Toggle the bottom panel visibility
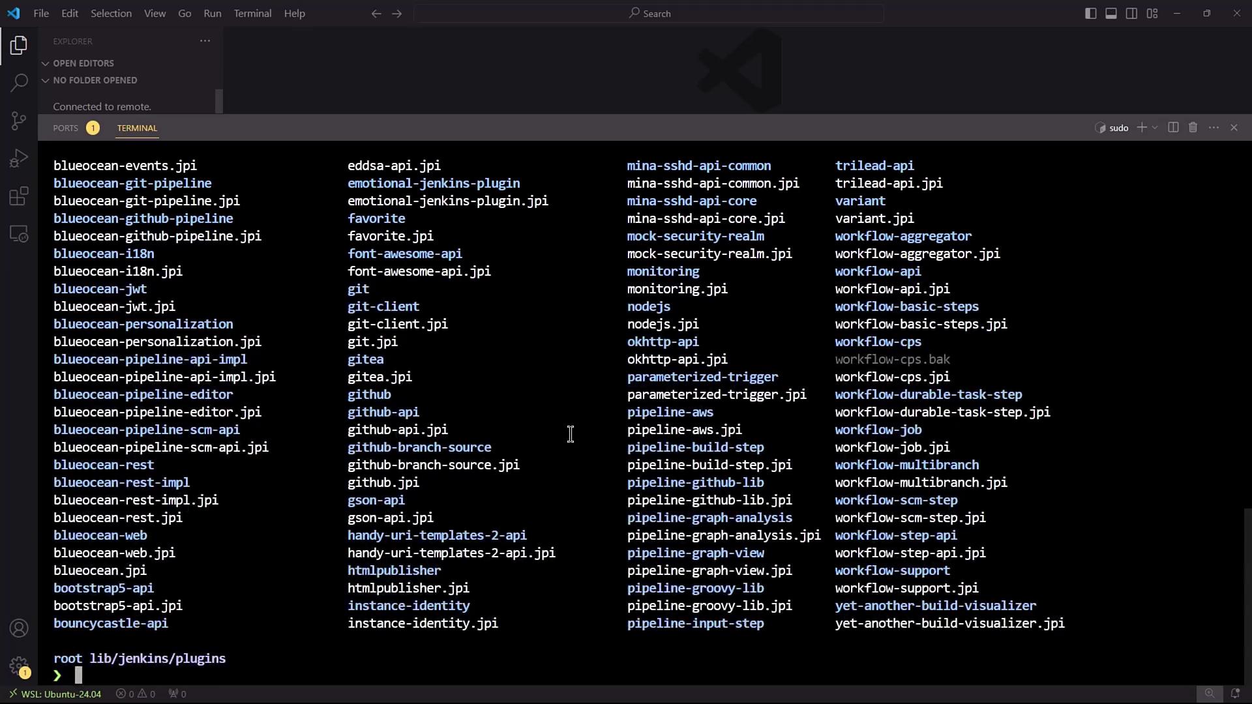This screenshot has width=1252, height=704. click(1111, 14)
